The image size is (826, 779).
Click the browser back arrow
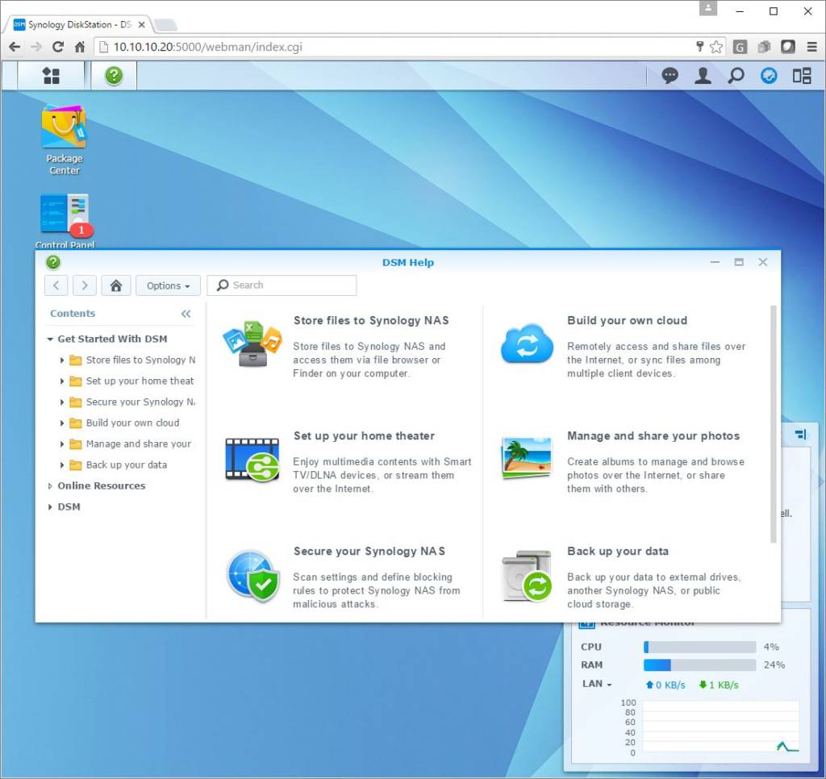15,47
